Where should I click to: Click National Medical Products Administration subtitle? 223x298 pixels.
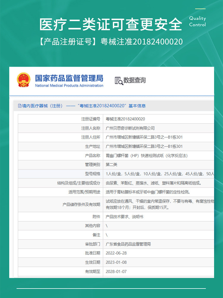tap(69, 86)
